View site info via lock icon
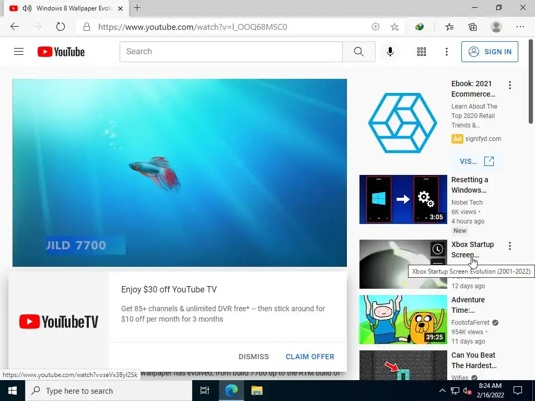535x401 pixels. pyautogui.click(x=87, y=27)
